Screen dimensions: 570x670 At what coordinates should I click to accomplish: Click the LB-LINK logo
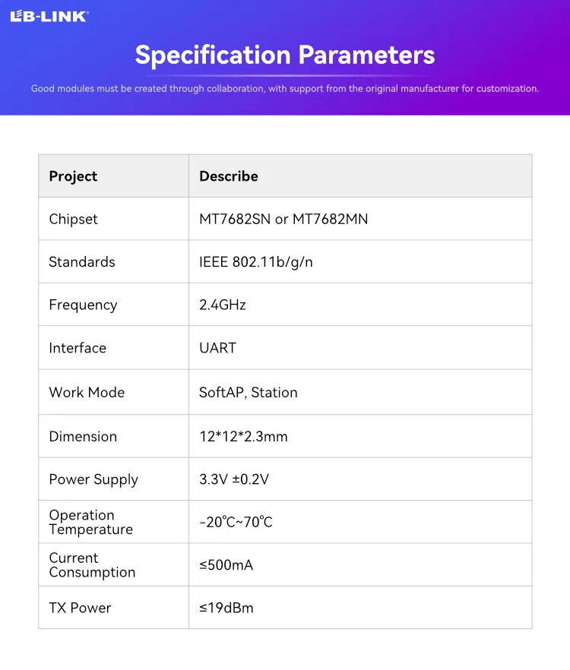(x=49, y=16)
